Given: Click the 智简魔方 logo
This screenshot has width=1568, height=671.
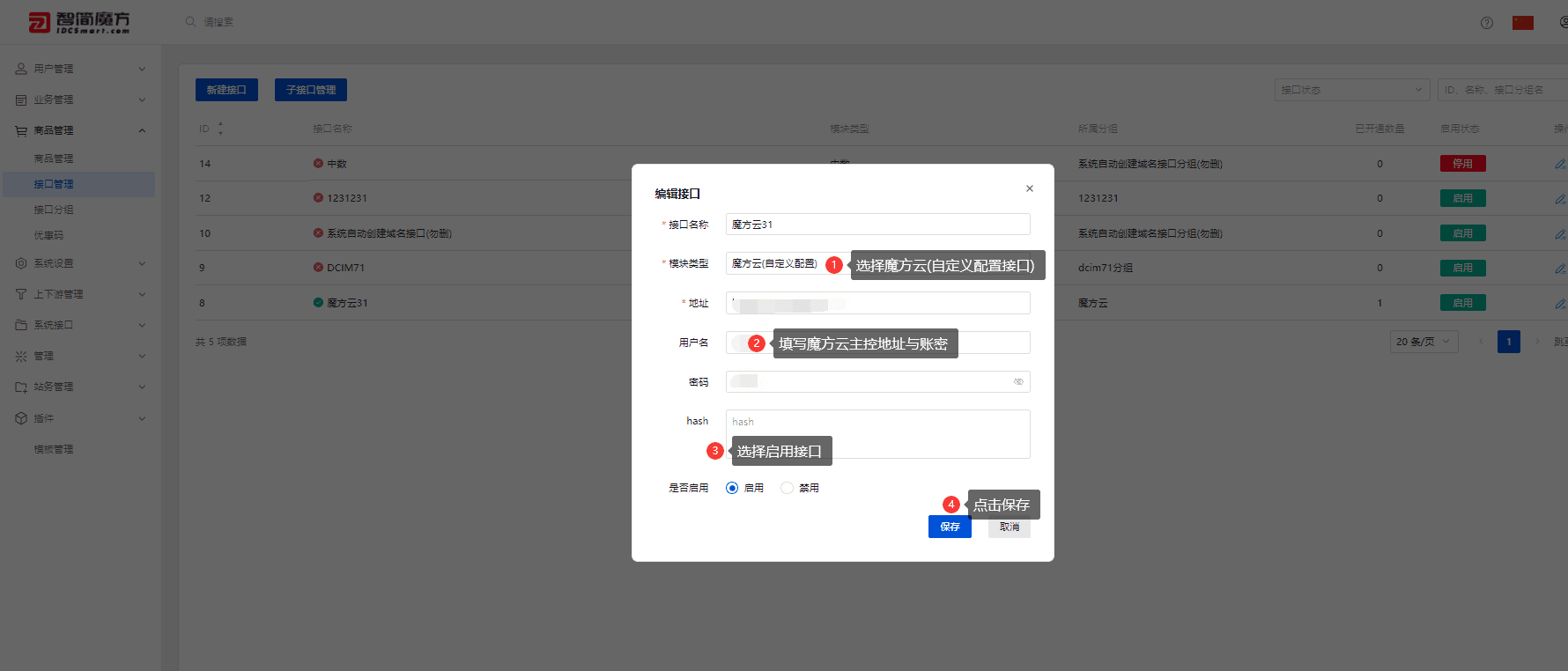Looking at the screenshot, I should 79,23.
